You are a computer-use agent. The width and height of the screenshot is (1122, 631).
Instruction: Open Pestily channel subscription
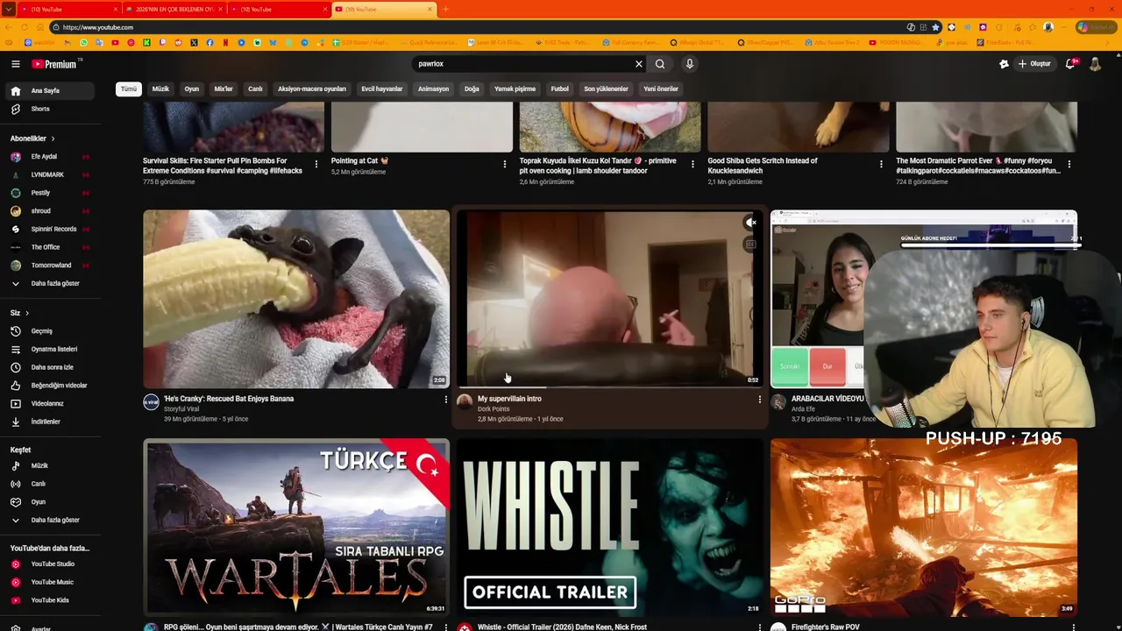[50, 193]
